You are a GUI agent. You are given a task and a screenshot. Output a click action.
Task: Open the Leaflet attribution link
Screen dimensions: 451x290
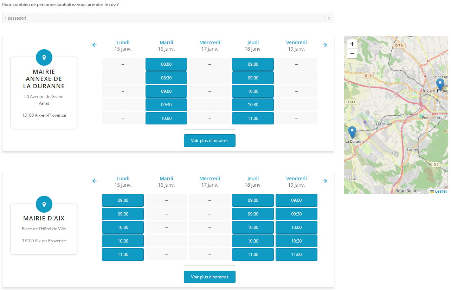coord(440,192)
